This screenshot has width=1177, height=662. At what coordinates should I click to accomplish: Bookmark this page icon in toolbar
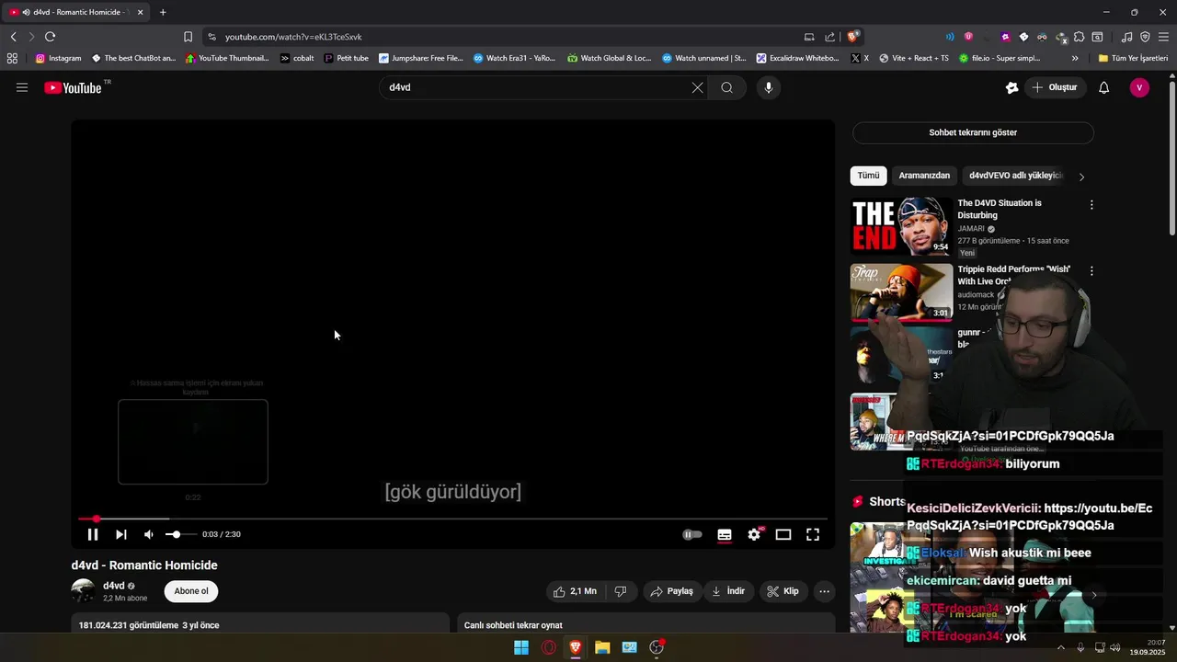[x=188, y=37]
